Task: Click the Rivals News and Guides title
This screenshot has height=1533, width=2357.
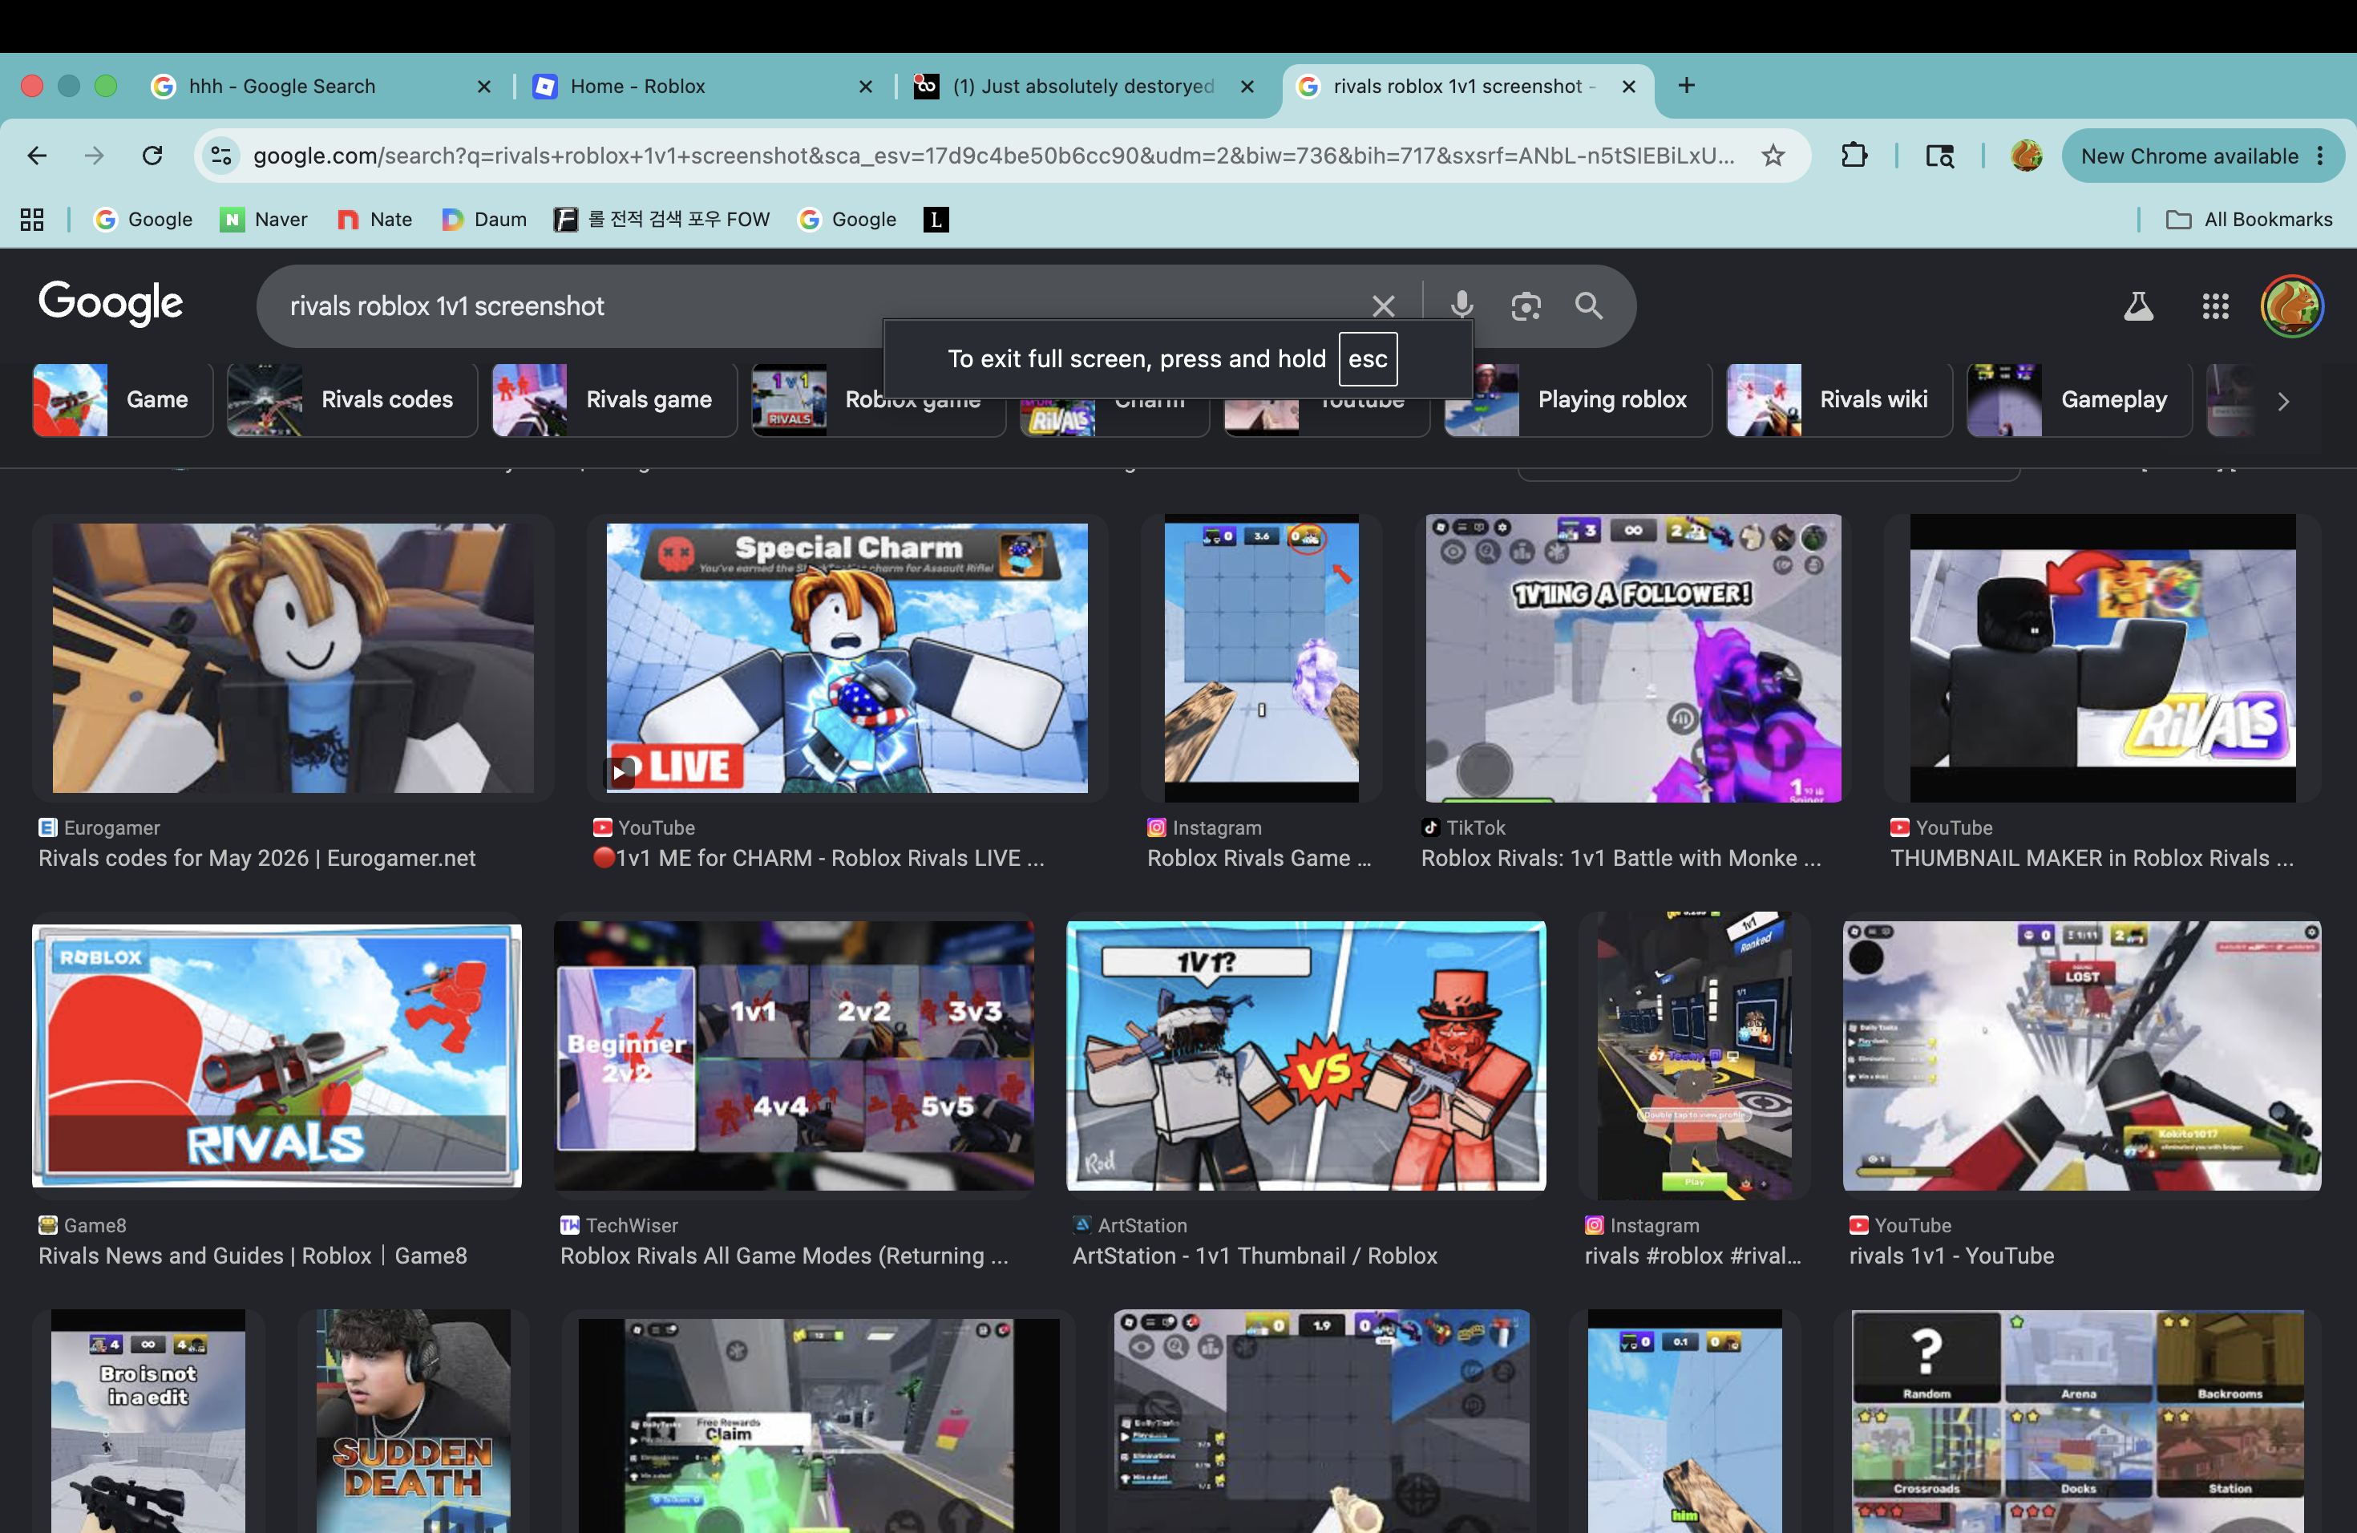Action: (253, 1256)
